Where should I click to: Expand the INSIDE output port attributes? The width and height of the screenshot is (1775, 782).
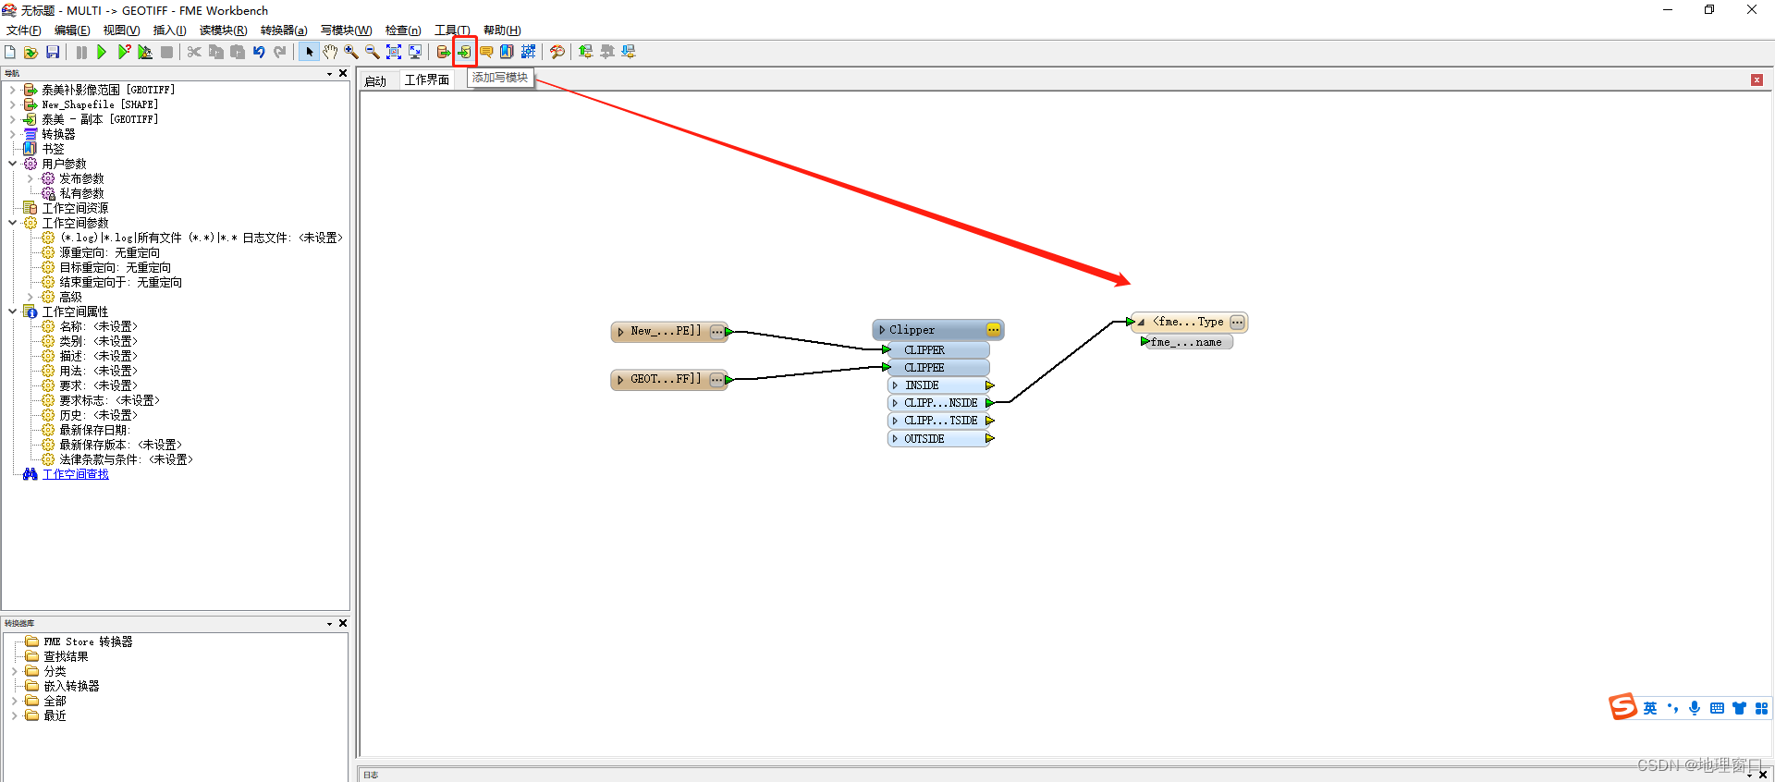(x=895, y=385)
